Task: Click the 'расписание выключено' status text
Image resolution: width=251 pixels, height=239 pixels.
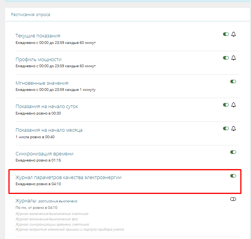Action: (58, 201)
